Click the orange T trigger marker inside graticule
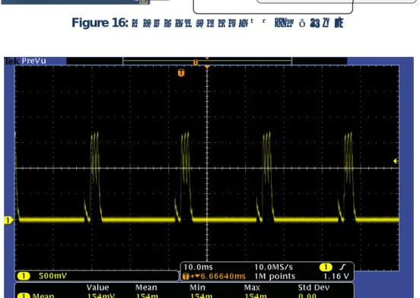This screenshot has width=420, height=298. [x=181, y=72]
